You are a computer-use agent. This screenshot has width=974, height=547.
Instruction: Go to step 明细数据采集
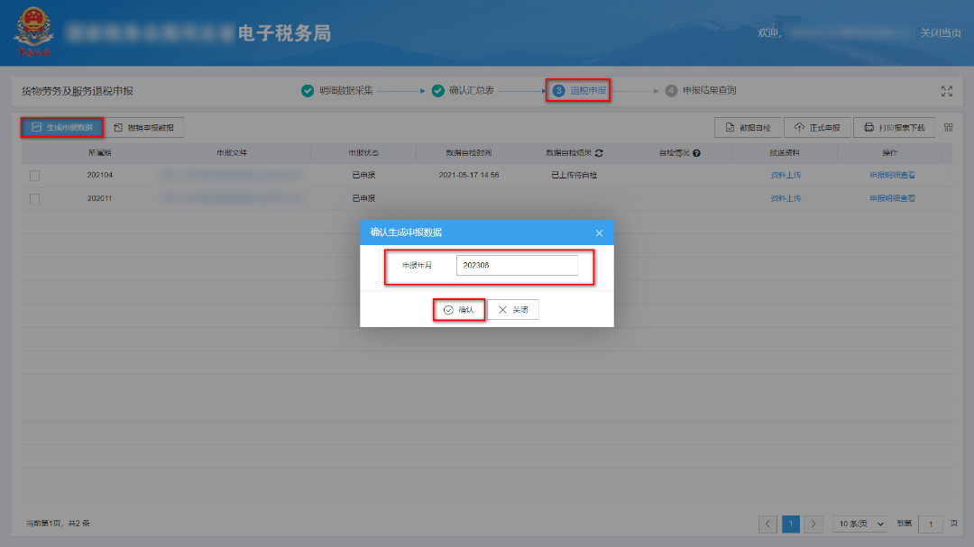tap(337, 91)
